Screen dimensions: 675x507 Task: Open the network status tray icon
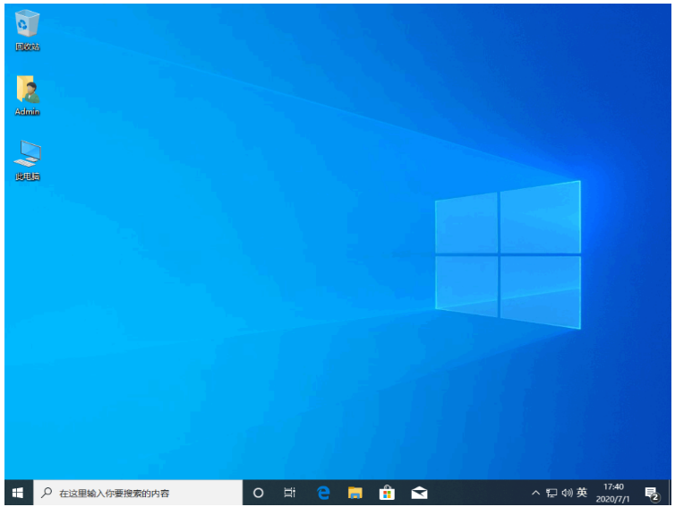[551, 493]
